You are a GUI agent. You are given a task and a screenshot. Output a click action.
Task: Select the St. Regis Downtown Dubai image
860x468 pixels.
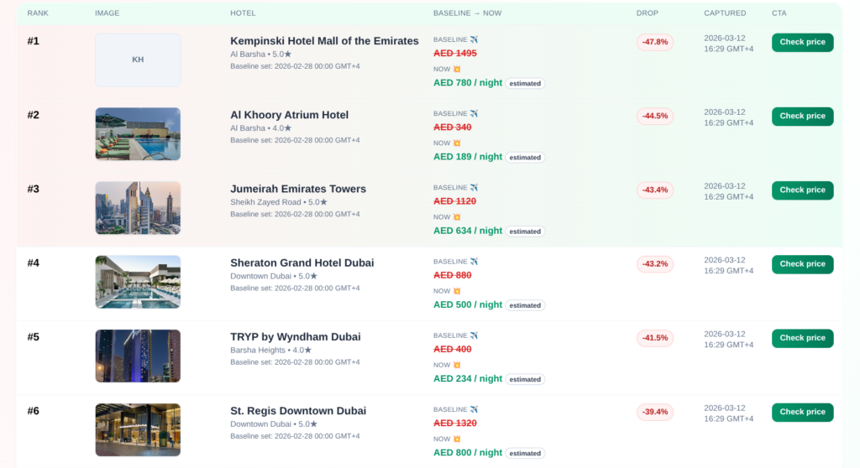(x=138, y=429)
